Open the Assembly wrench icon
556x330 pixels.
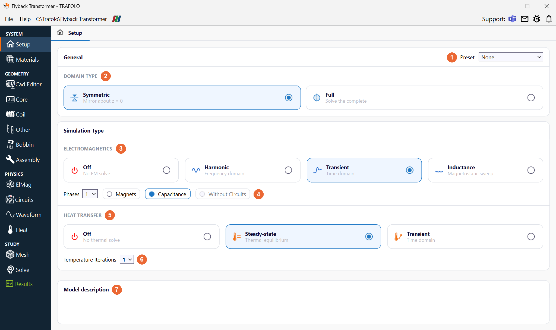(10, 160)
